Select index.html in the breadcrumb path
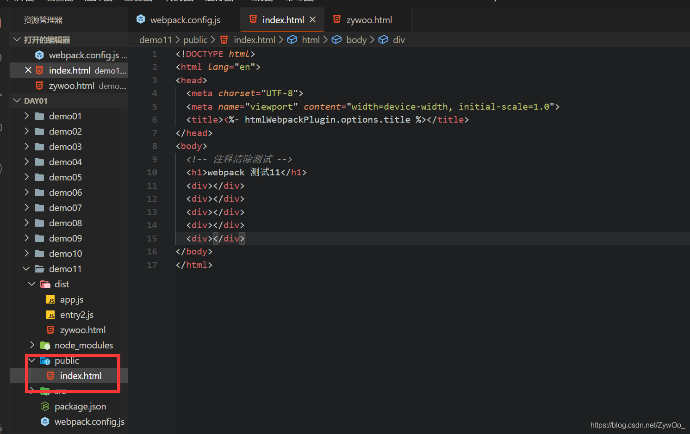This screenshot has height=434, width=690. pos(255,40)
